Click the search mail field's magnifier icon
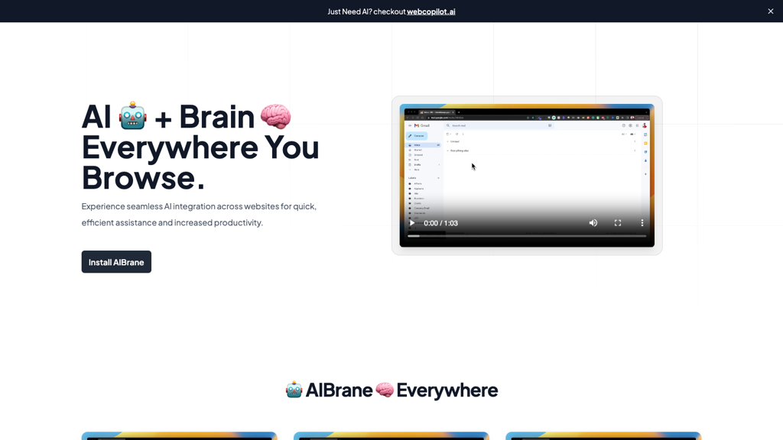 (449, 125)
